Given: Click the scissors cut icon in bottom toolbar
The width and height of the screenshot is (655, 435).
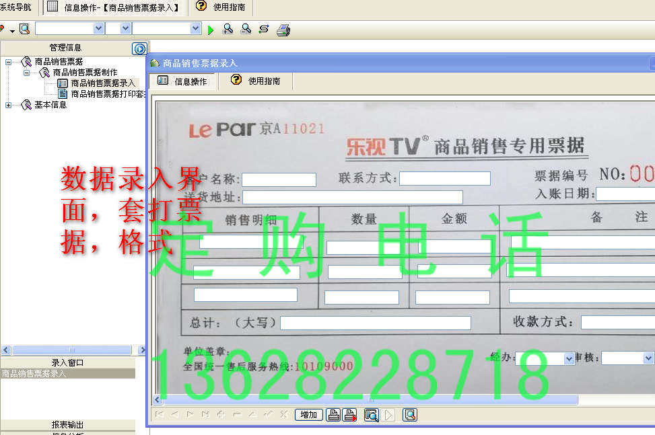Looking at the screenshot, I should click(x=284, y=414).
